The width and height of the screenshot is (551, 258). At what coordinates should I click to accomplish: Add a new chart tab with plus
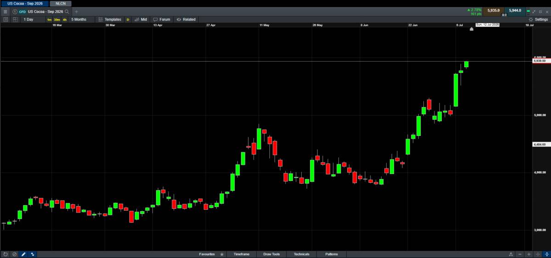tap(77, 11)
